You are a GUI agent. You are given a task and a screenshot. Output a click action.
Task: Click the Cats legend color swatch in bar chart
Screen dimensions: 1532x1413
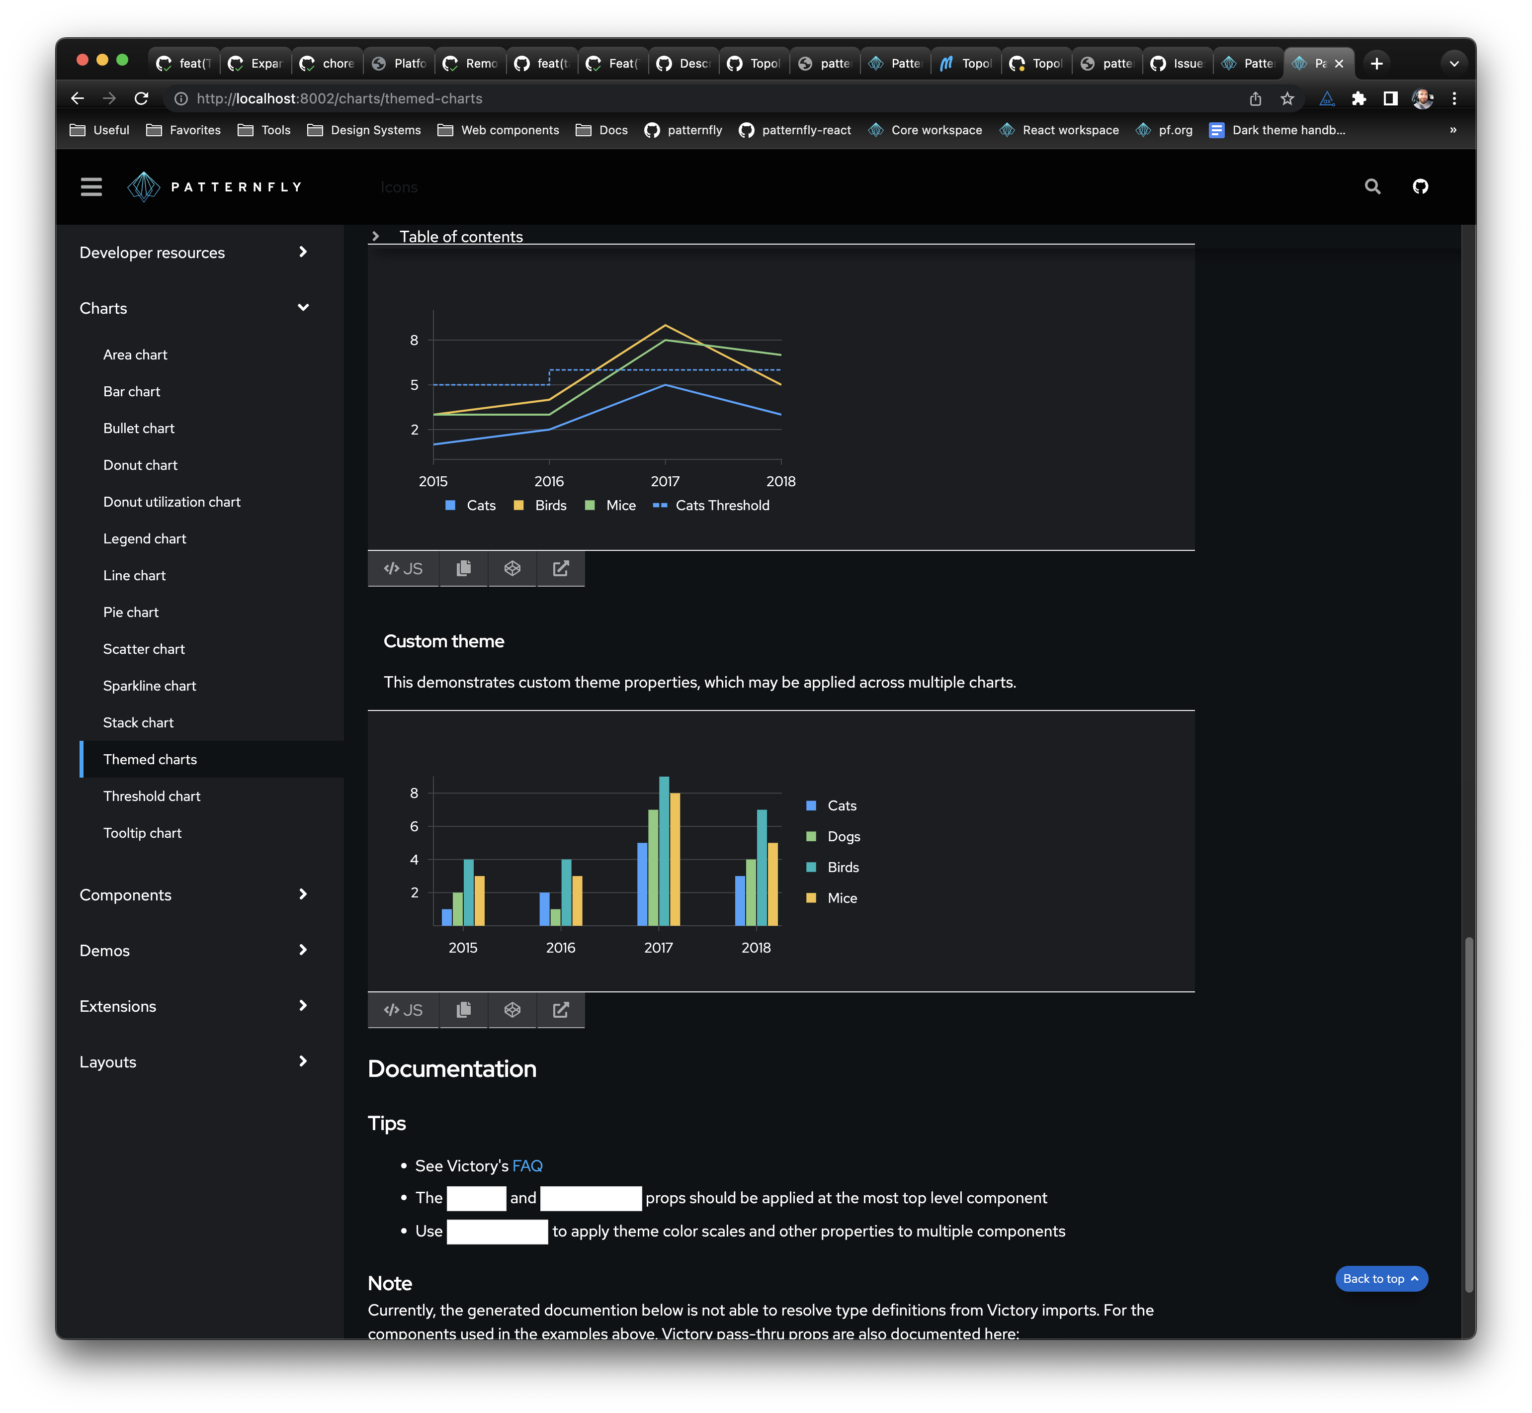[x=811, y=805]
